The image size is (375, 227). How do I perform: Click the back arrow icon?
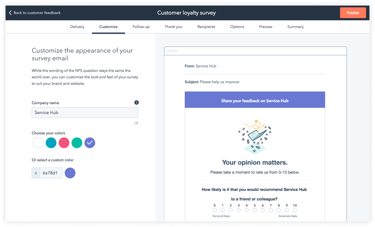pos(10,12)
